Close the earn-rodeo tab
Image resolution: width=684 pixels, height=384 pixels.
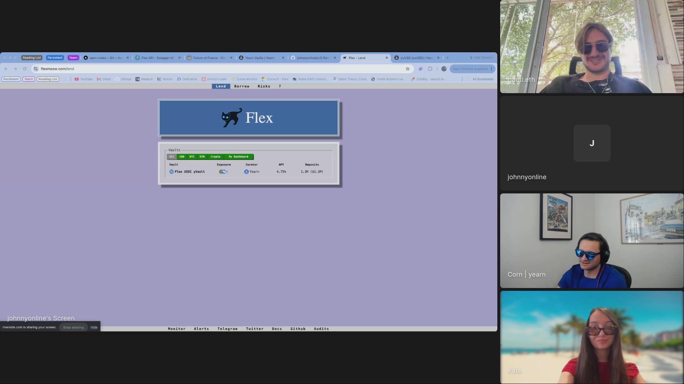coord(128,58)
